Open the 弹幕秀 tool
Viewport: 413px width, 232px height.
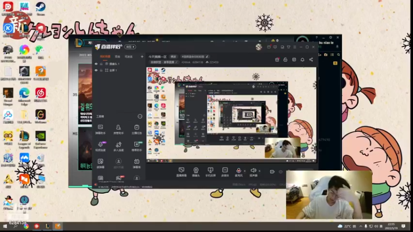[137, 163]
